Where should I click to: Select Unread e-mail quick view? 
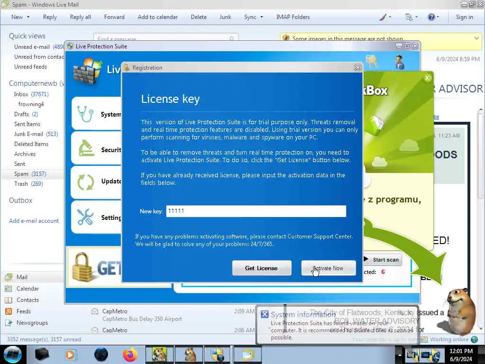coord(38,47)
